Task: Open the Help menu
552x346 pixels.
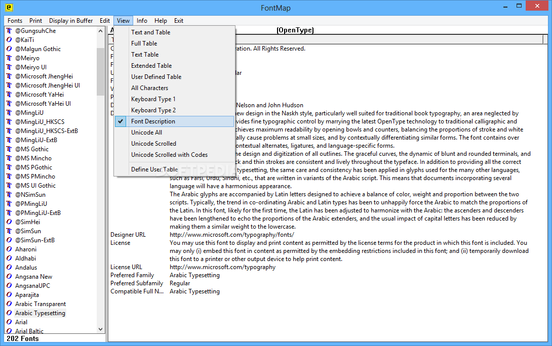Action: tap(161, 21)
